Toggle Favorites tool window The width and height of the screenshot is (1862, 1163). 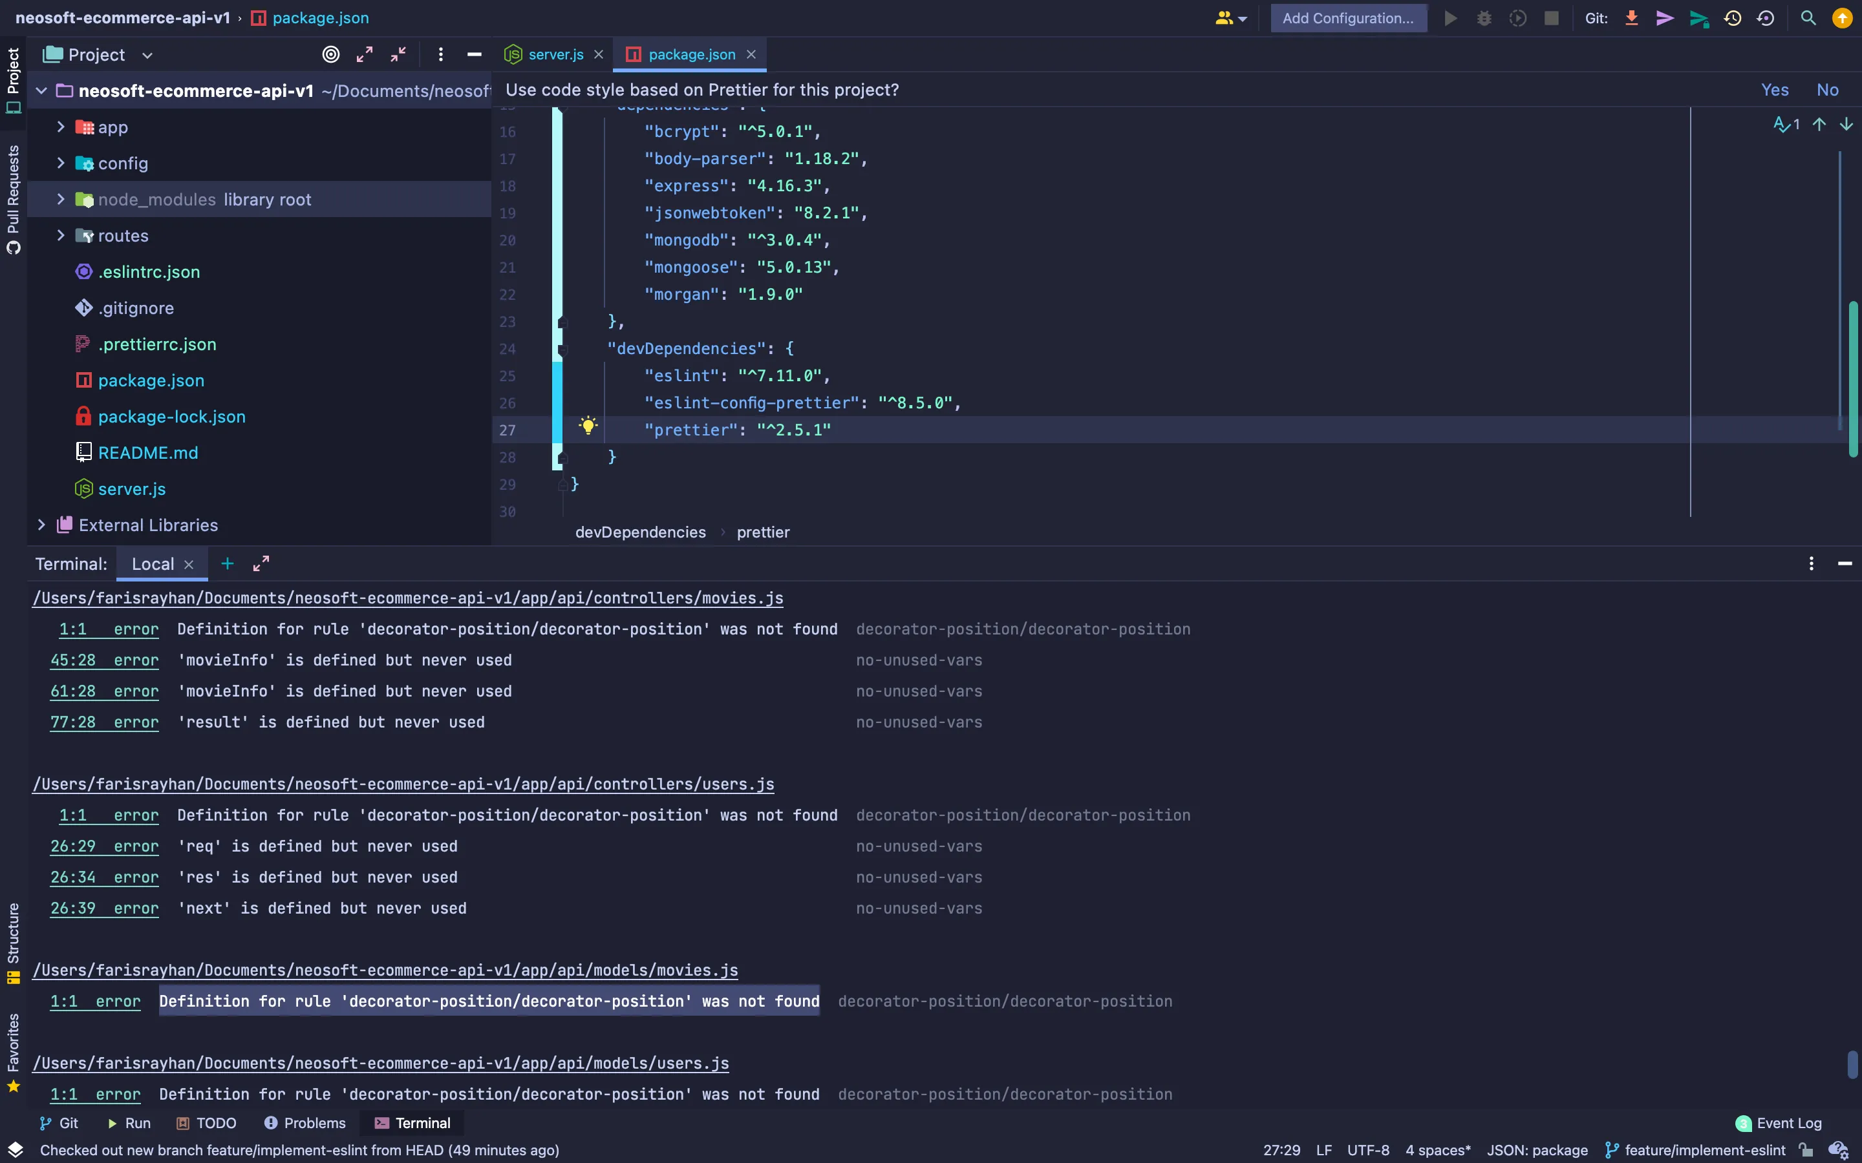point(13,1051)
